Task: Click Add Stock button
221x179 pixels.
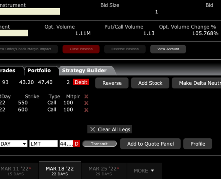Action: 150,83
